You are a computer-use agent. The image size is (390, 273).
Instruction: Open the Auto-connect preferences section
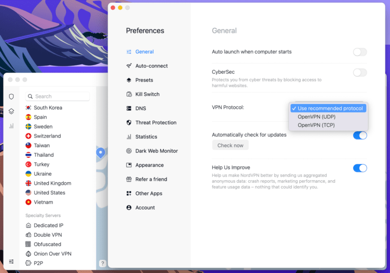point(151,66)
